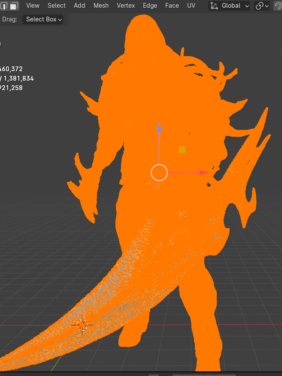Open the Drag Select Box dropdown
The image size is (282, 376).
[43, 19]
